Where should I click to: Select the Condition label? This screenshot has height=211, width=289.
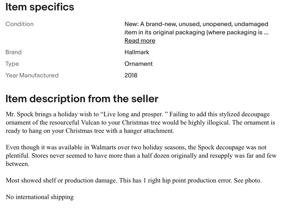click(x=19, y=24)
